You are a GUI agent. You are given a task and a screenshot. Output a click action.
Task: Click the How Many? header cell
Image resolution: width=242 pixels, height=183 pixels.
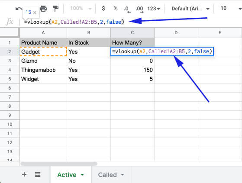click(132, 42)
